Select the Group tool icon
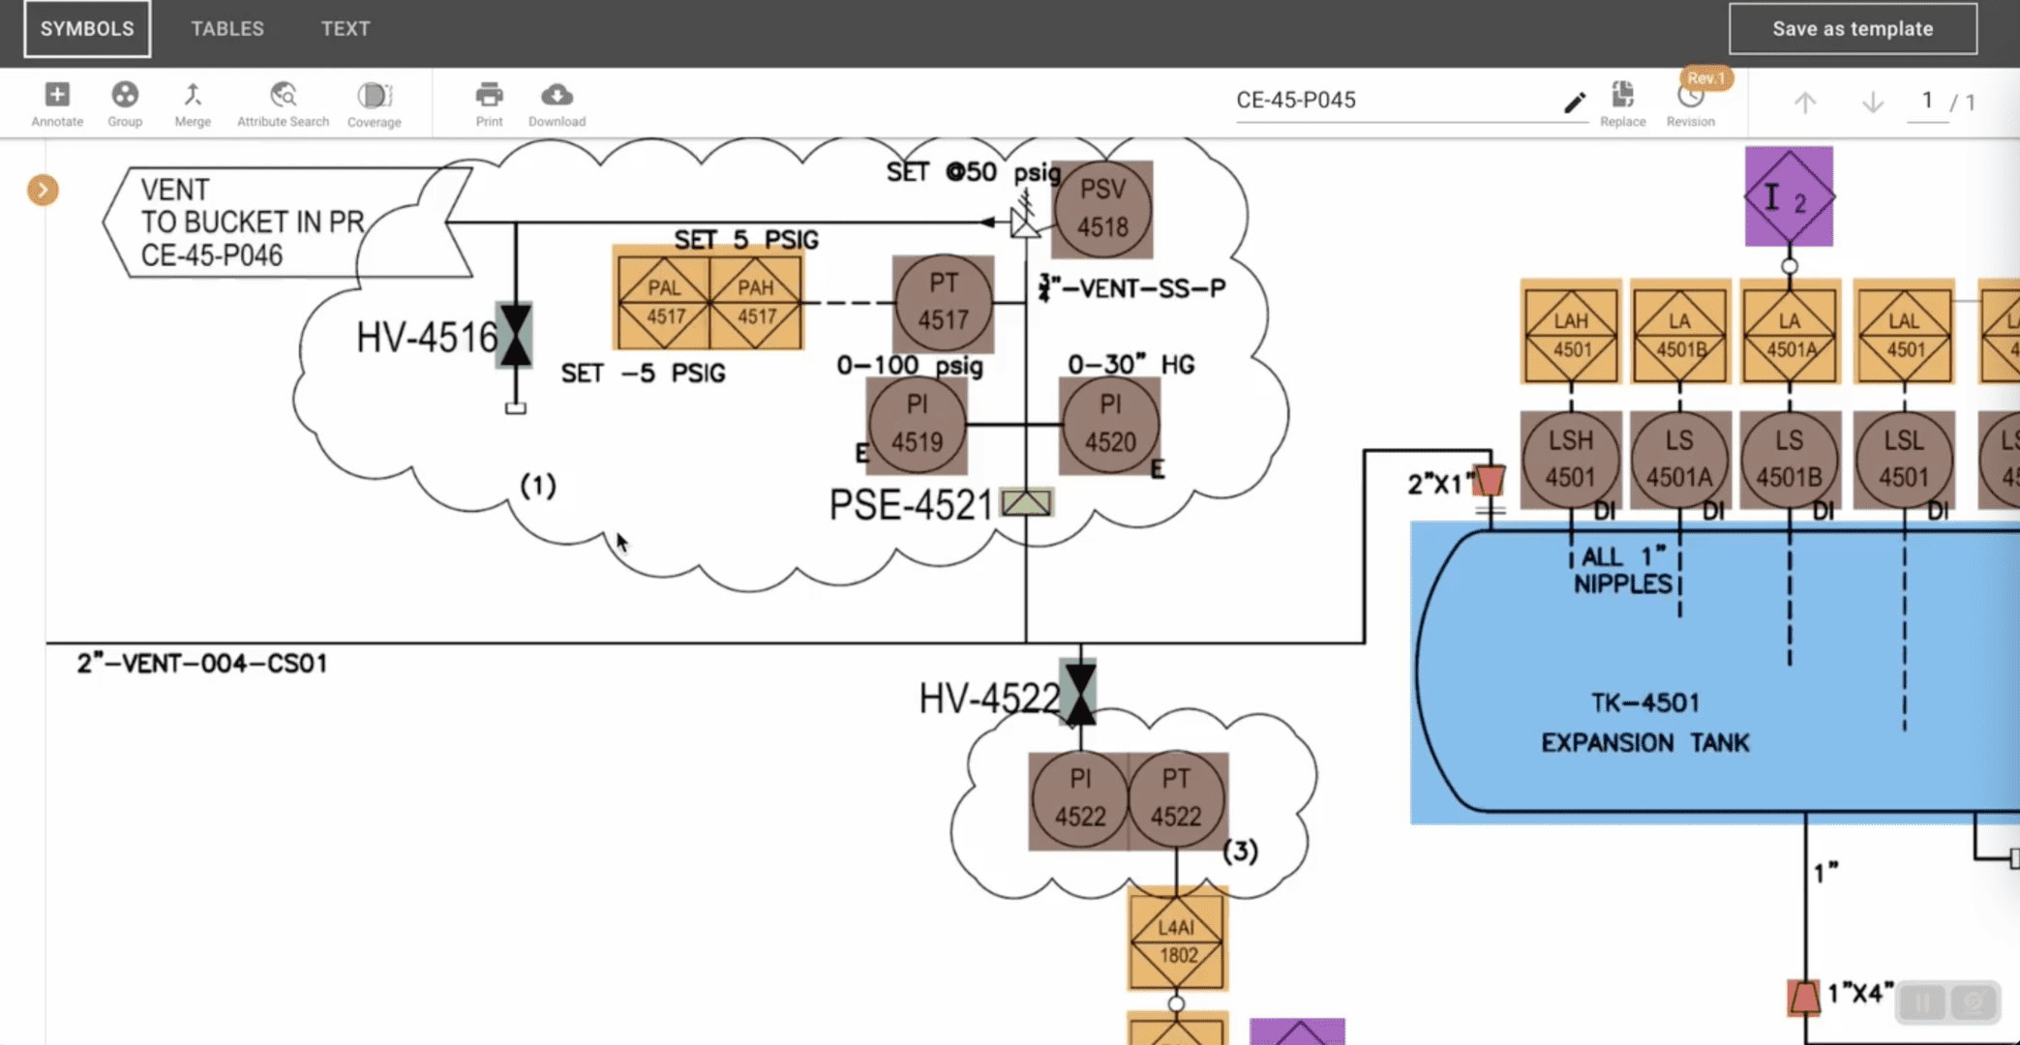This screenshot has height=1045, width=2020. tap(125, 96)
